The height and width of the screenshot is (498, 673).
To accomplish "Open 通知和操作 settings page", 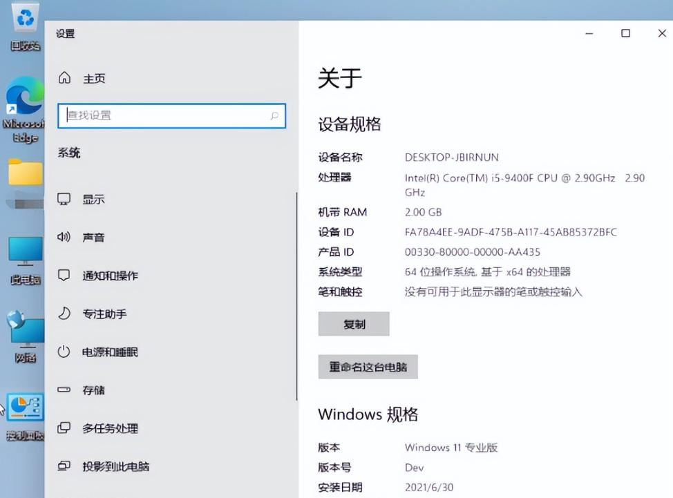I will [111, 276].
